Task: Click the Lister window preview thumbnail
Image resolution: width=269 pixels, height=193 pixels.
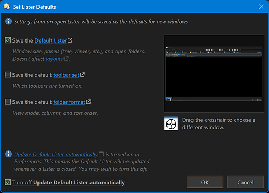Action: (214, 74)
